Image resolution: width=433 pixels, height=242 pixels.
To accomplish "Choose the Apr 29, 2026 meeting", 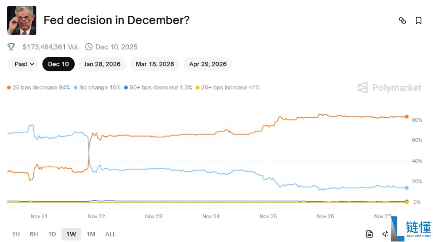I will coord(208,64).
